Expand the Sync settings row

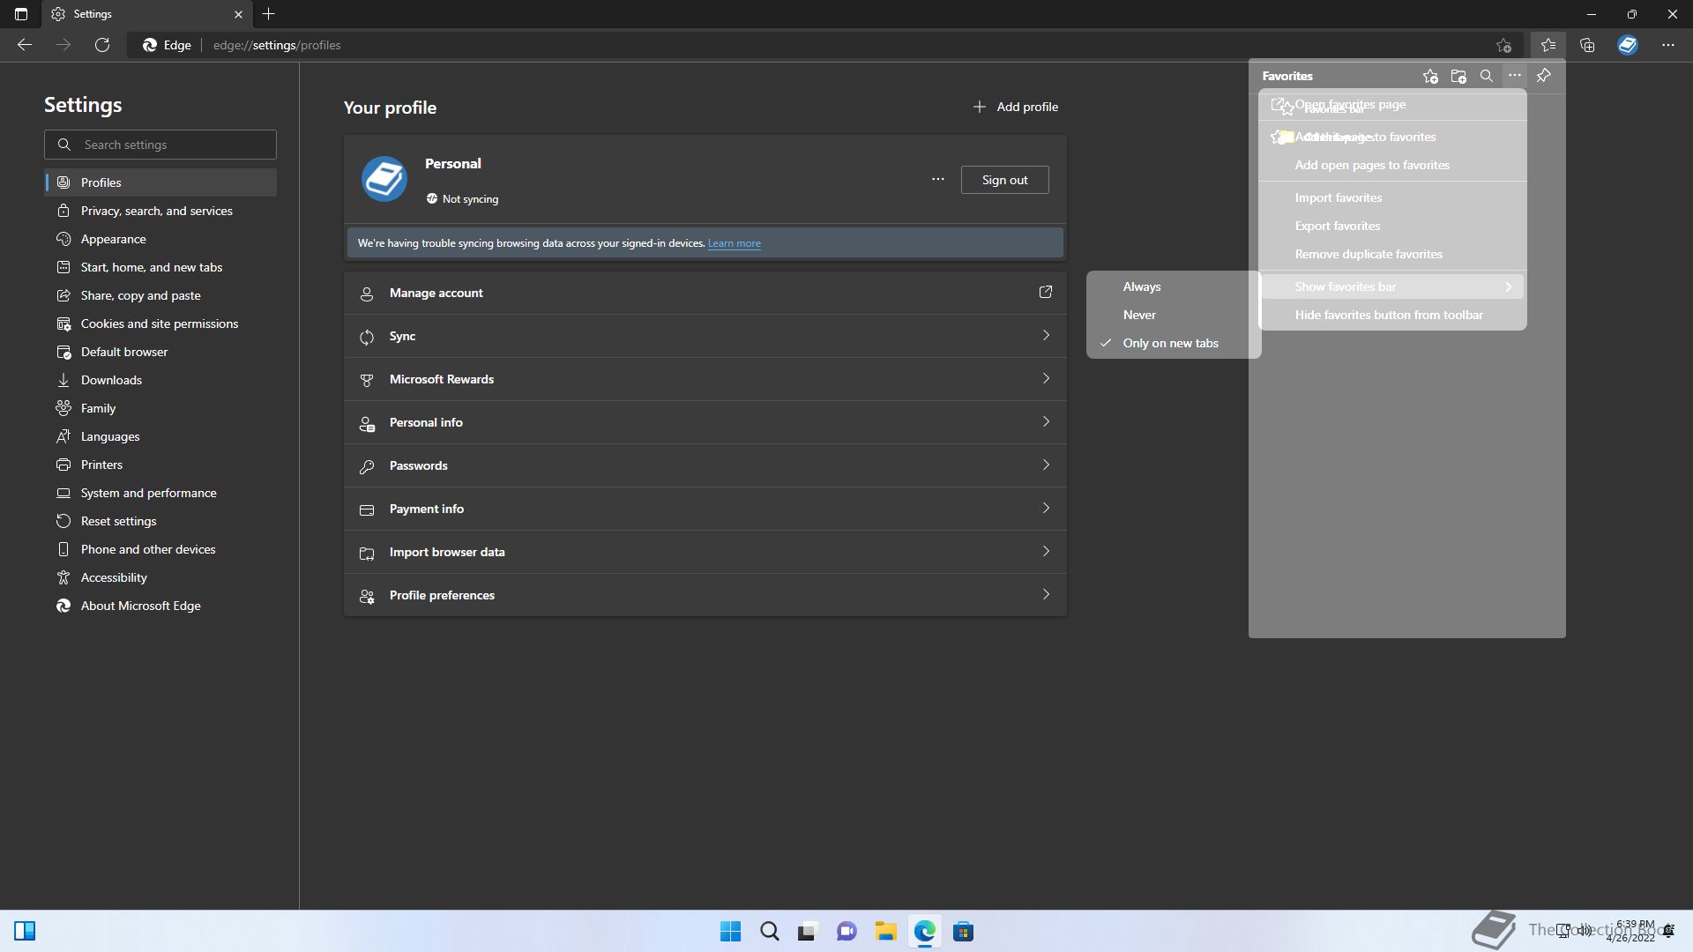705,336
